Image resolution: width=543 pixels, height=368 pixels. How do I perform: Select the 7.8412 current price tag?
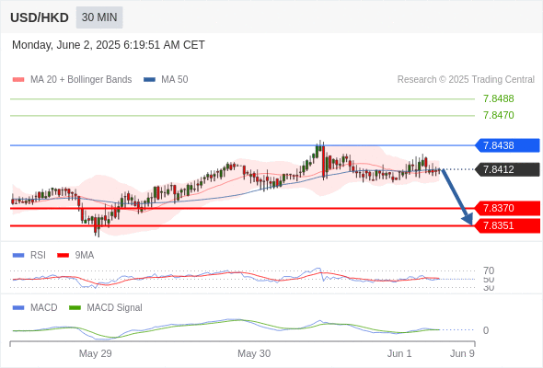coord(507,169)
